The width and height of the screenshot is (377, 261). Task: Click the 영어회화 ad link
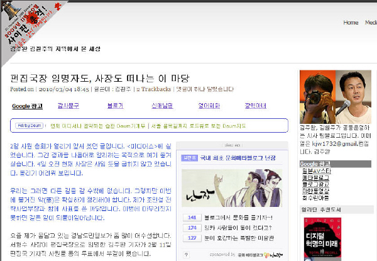tap(208, 106)
